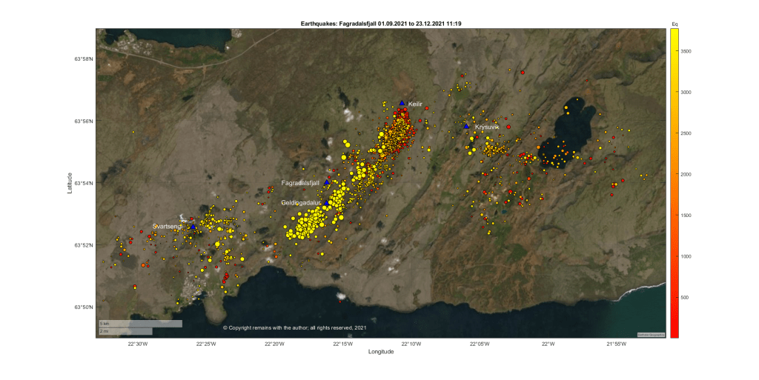Click the colorbar at the 2000 level
Screen dimensions: 759x380
click(675, 174)
